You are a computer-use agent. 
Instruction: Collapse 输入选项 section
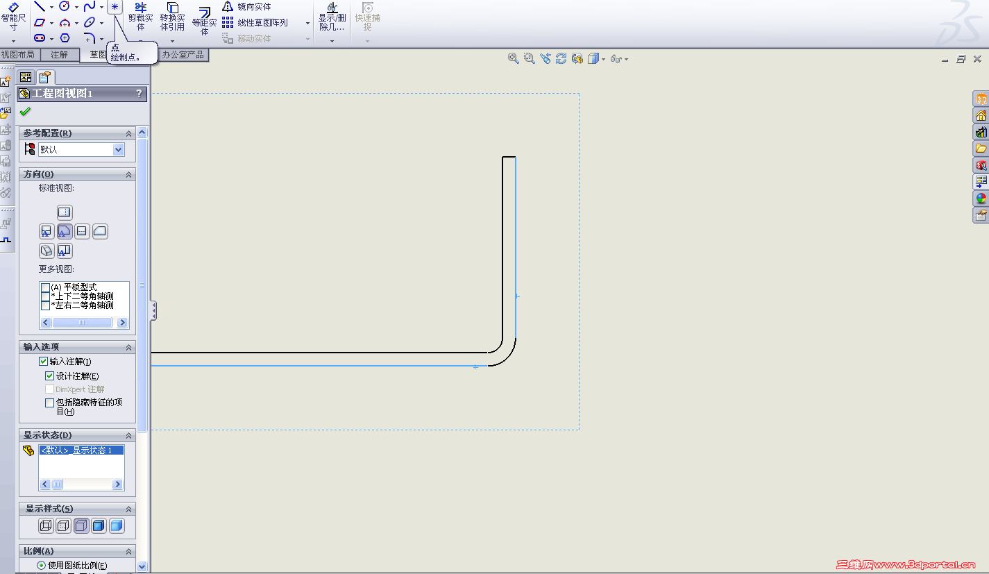128,347
